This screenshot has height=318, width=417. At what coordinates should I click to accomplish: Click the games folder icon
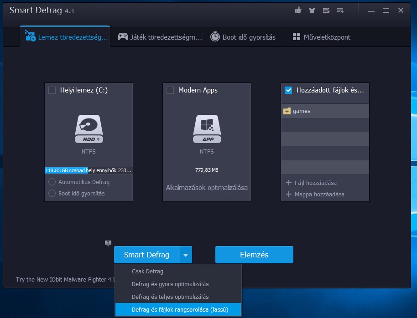pyautogui.click(x=287, y=111)
